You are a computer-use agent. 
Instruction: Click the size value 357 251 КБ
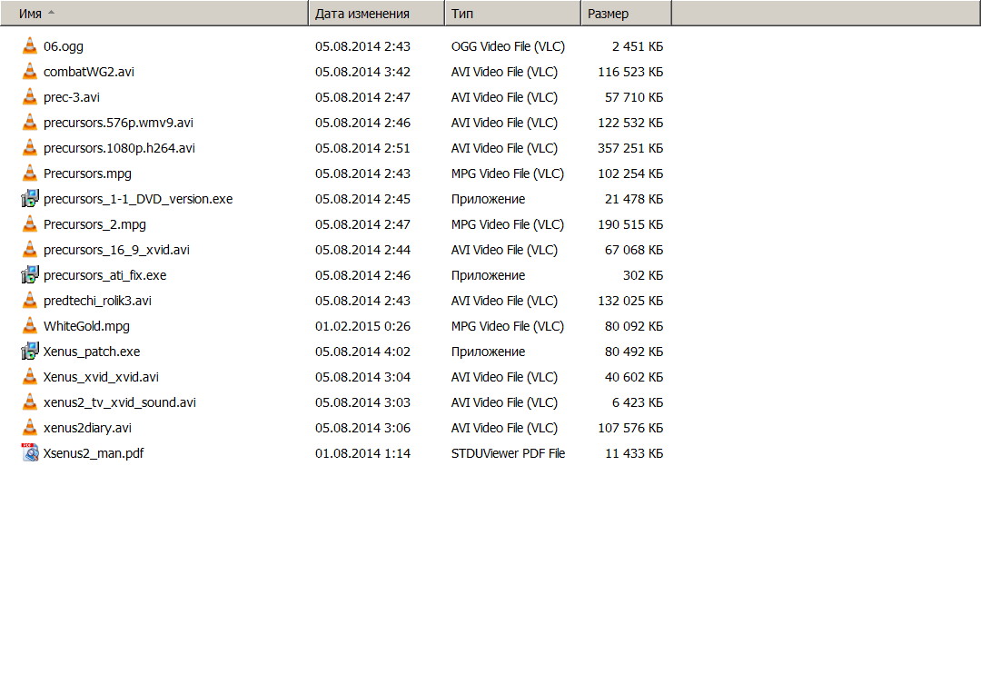click(x=630, y=148)
